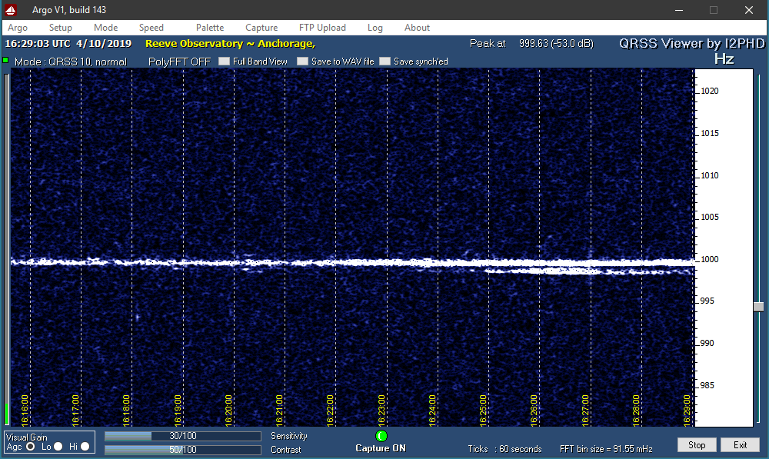Click the 16:29:03 UTC date-time display
Image resolution: width=769 pixels, height=459 pixels.
tap(68, 44)
